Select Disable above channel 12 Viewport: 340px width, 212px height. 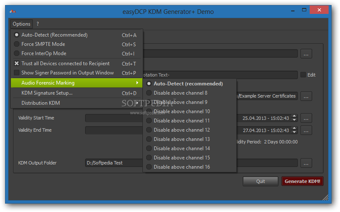point(190,130)
